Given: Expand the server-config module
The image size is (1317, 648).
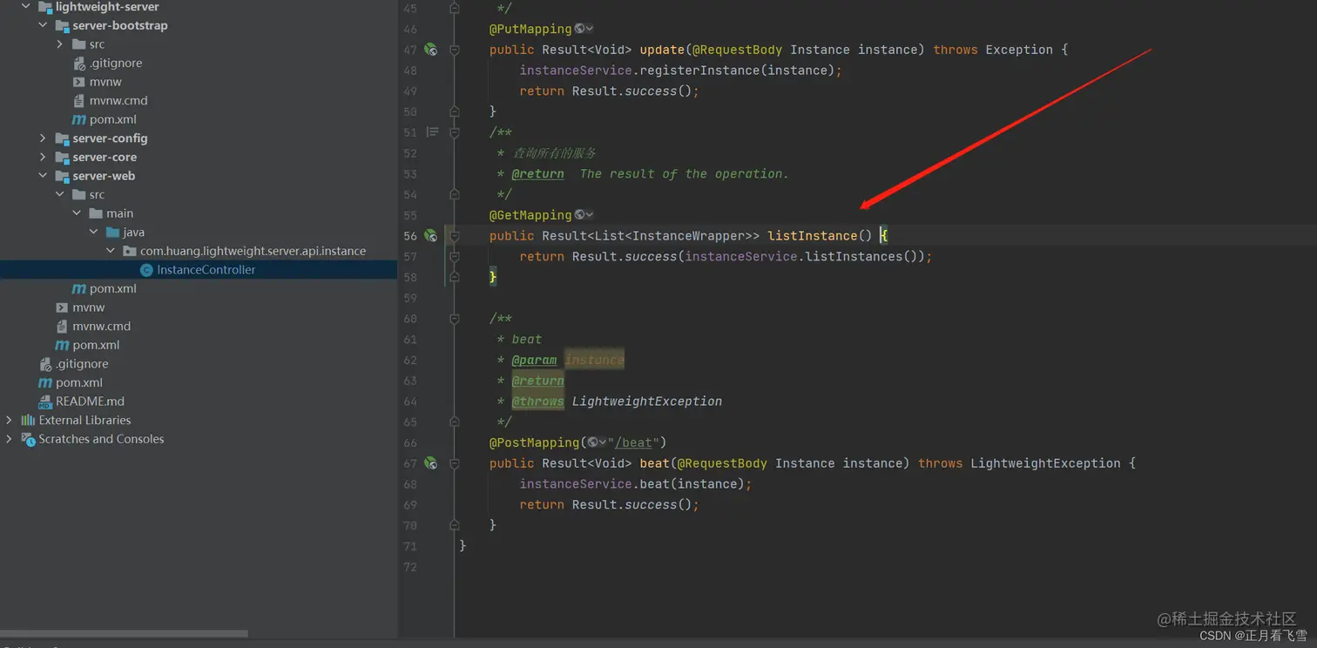Looking at the screenshot, I should pyautogui.click(x=43, y=138).
